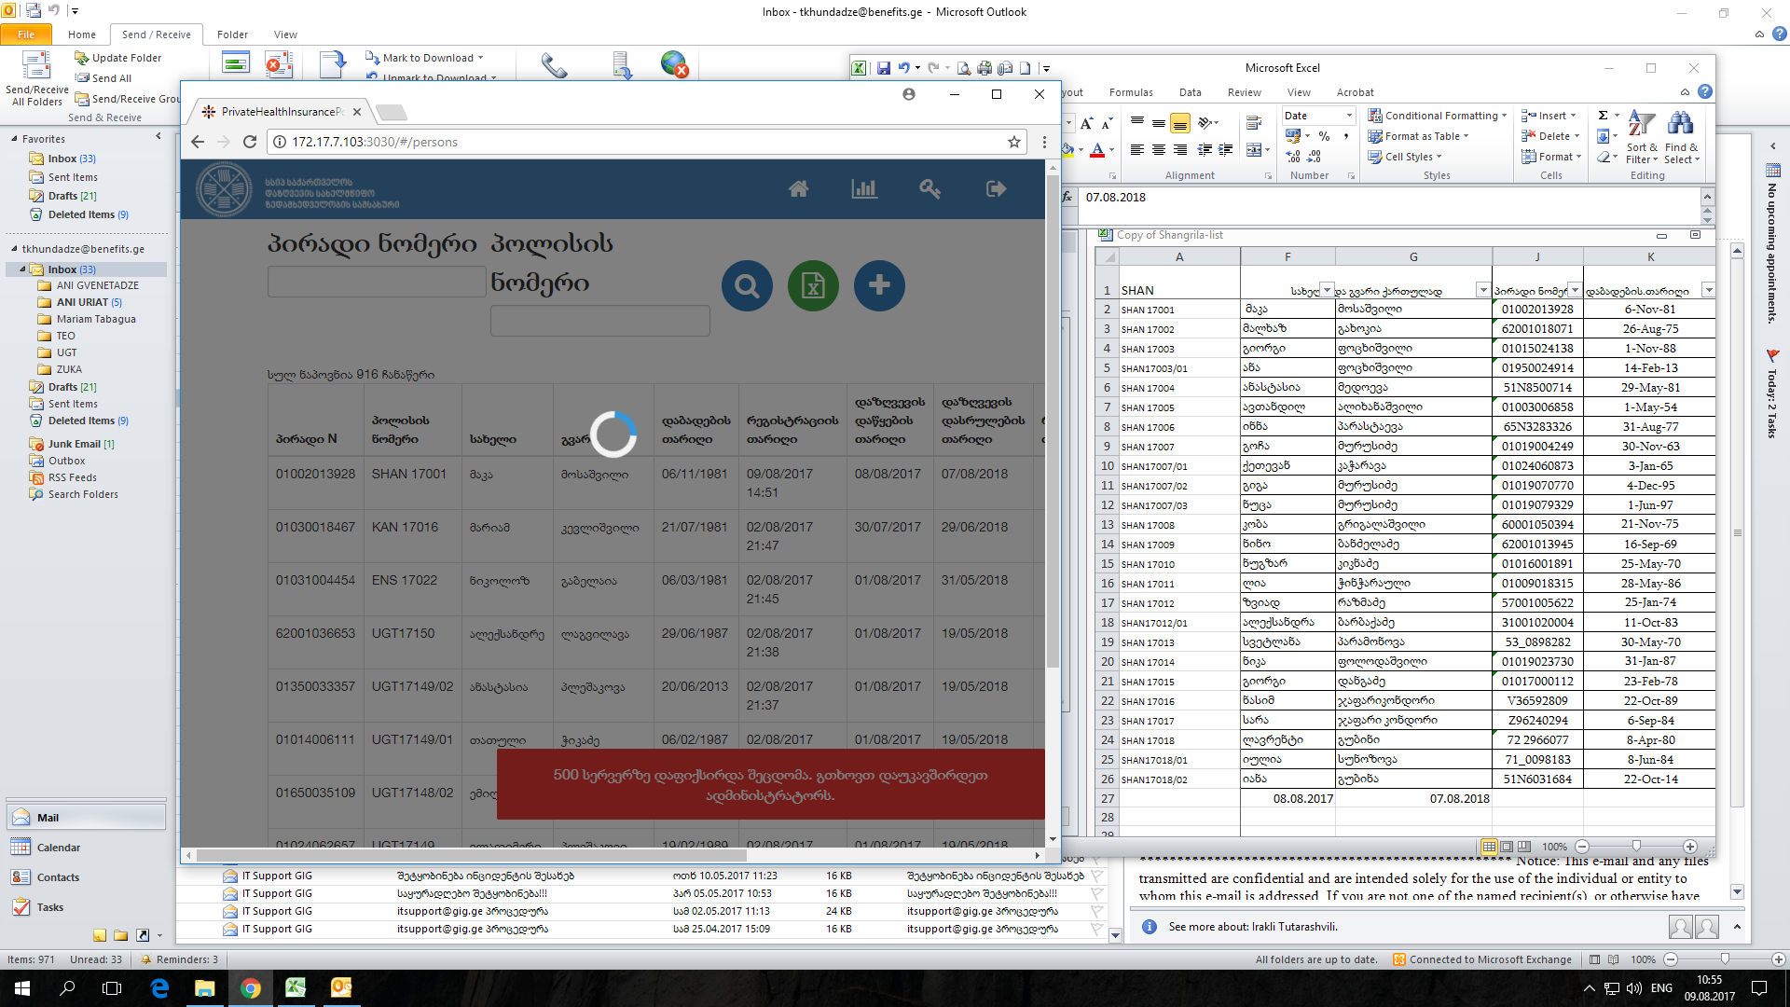Open the Calendar navigation button
1790x1007 pixels.
[x=58, y=848]
